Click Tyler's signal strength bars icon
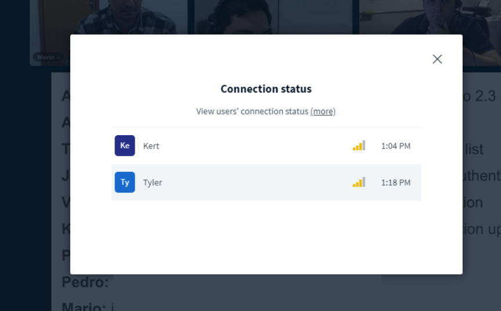The width and height of the screenshot is (501, 311). point(359,182)
